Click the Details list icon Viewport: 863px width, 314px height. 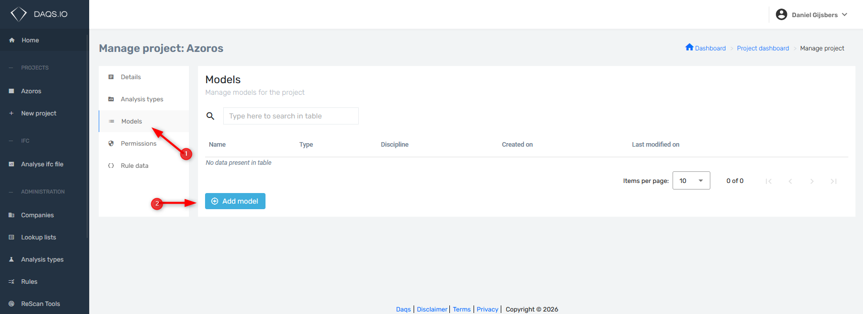click(x=111, y=77)
